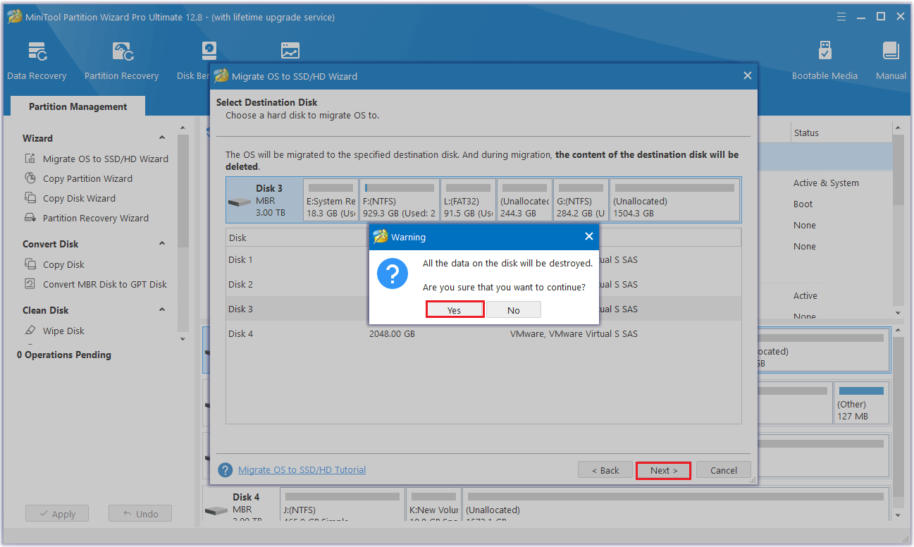Click the left sidebar scrollbar
The height and width of the screenshot is (547, 914).
[183, 190]
